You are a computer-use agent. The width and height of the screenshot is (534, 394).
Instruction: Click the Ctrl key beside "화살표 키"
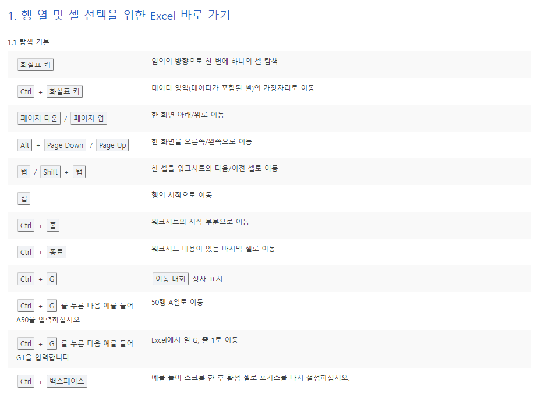pos(26,91)
